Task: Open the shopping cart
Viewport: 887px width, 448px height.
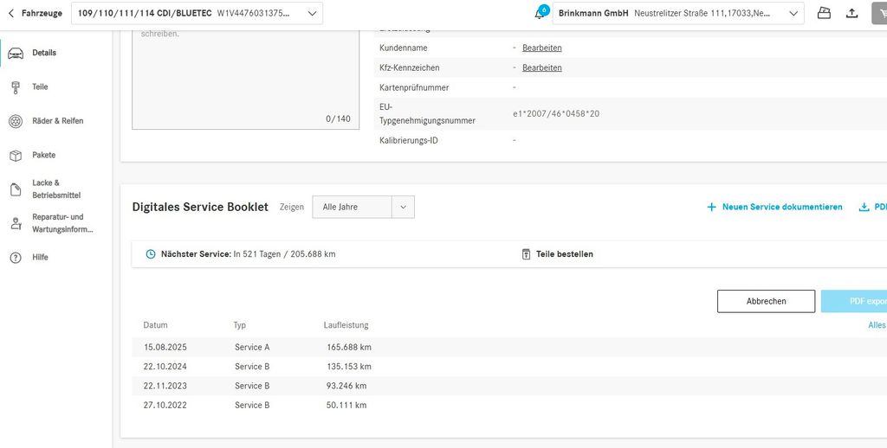Action: click(880, 13)
